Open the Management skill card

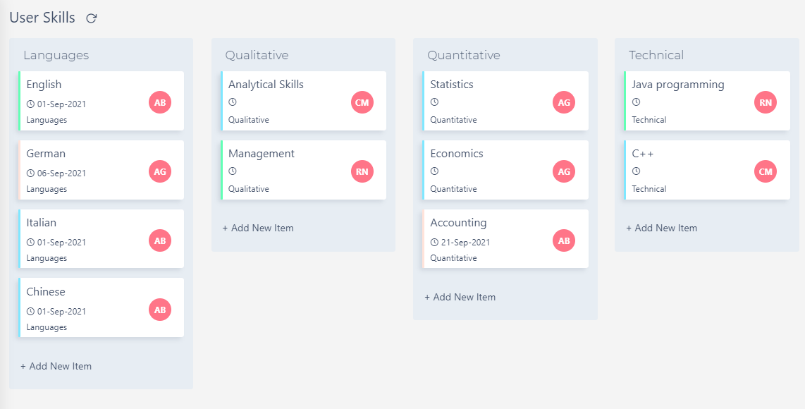click(303, 170)
